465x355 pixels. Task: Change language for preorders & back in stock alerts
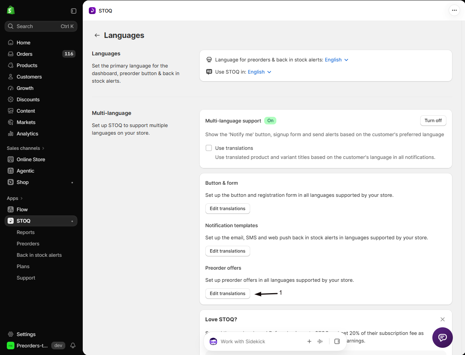(x=337, y=60)
